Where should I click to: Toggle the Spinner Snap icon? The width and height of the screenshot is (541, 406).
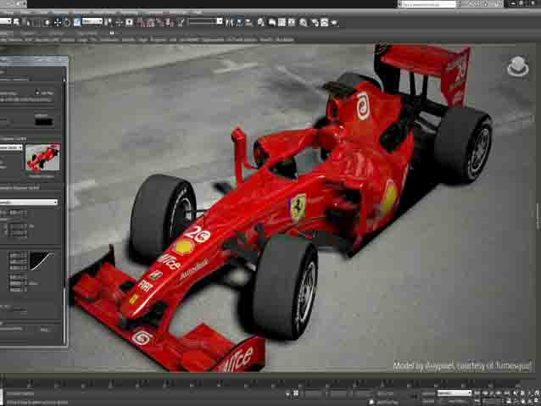(170, 22)
